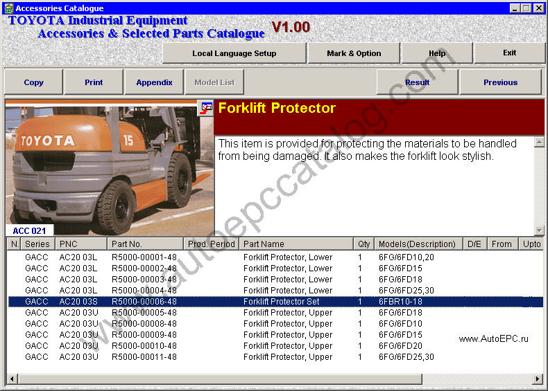This screenshot has width=548, height=391.
Task: Click the item description text
Action: click(x=367, y=149)
